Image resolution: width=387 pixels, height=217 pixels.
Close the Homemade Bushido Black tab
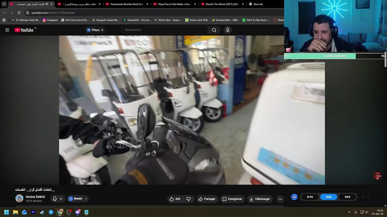147,4
